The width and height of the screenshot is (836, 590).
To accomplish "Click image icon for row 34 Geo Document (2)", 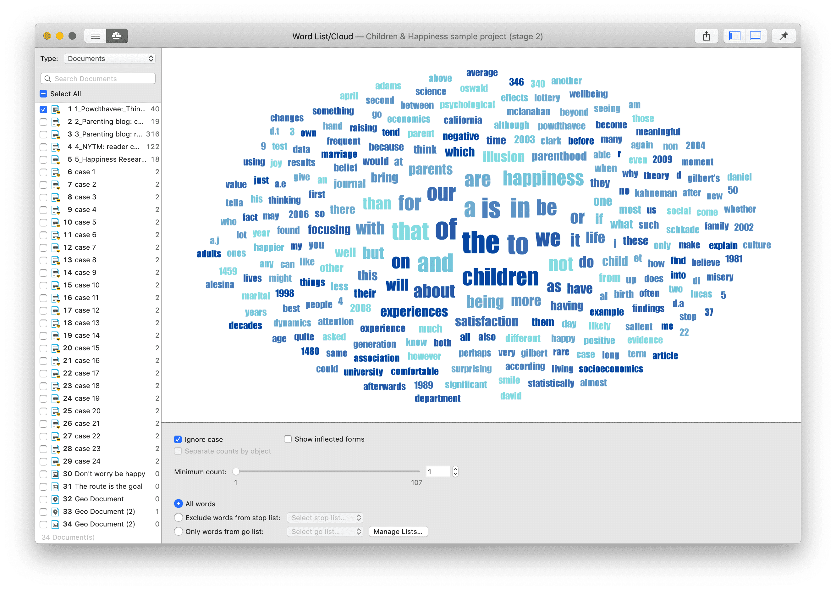I will point(55,524).
